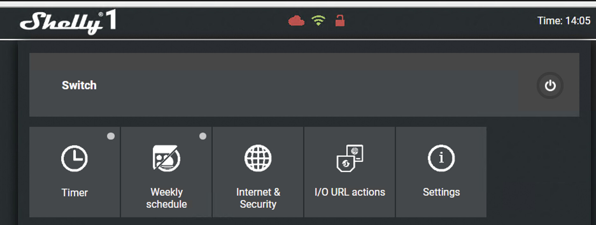Click the Switch panel background bar
Image resolution: width=596 pixels, height=225 pixels.
click(x=304, y=85)
